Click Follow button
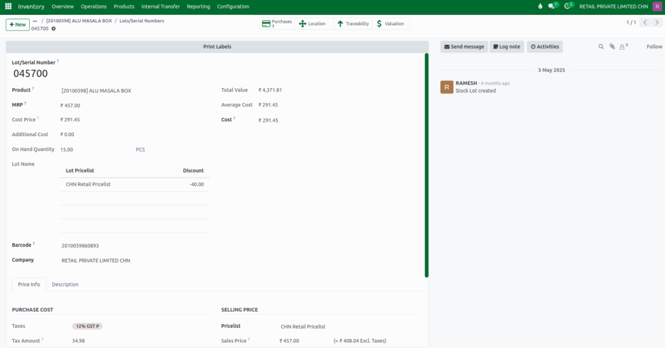 pyautogui.click(x=655, y=47)
